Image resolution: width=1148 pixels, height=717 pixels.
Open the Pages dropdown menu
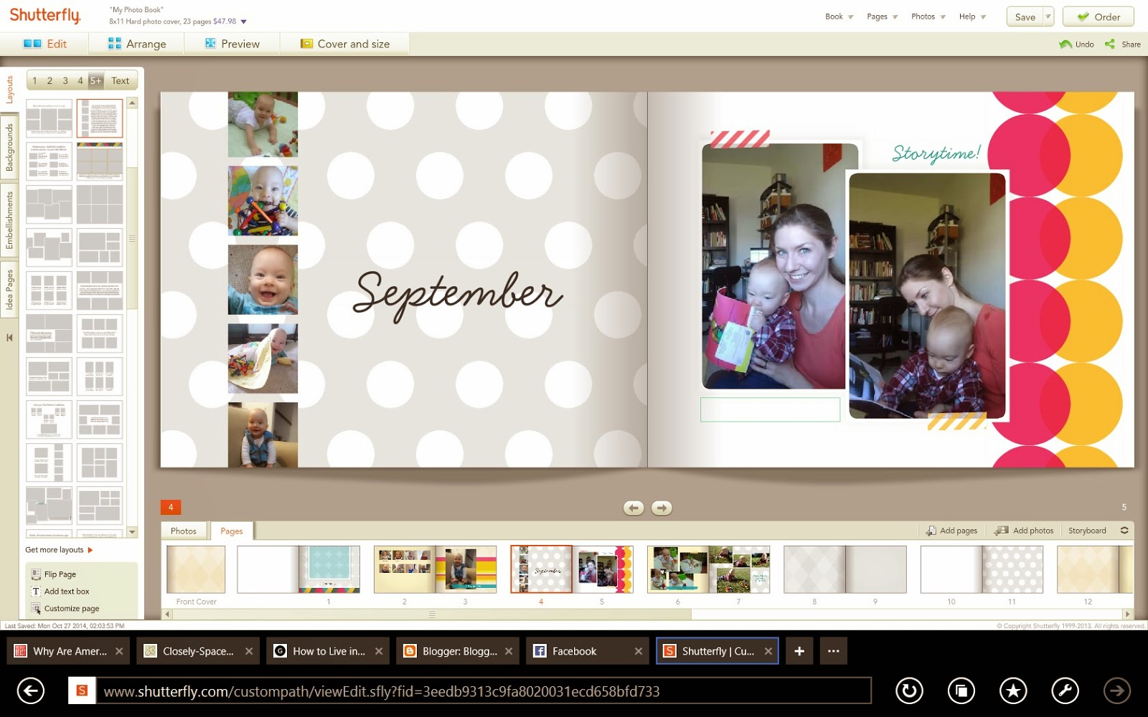point(882,16)
